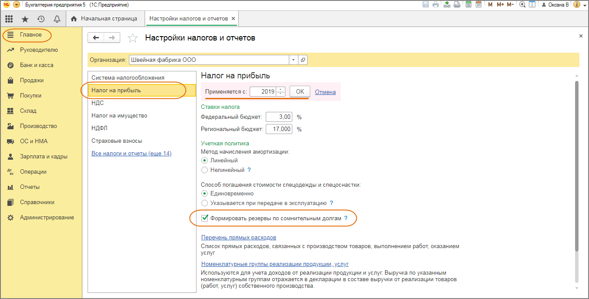Viewport: 589px width, 299px height.
Task: Select the Нелинейный radio button
Action: 205,170
